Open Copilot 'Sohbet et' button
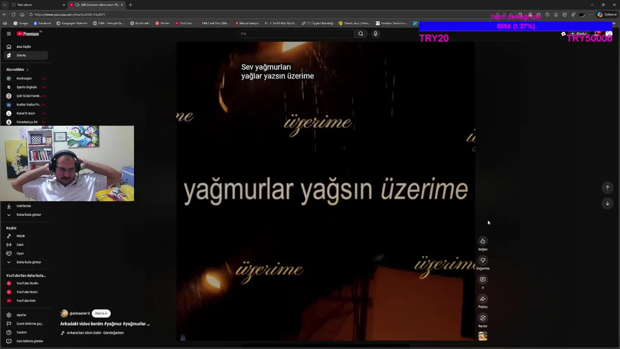This screenshot has width=620, height=349. (607, 15)
